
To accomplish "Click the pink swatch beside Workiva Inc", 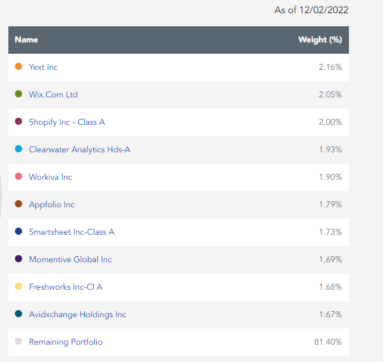I will tap(19, 176).
